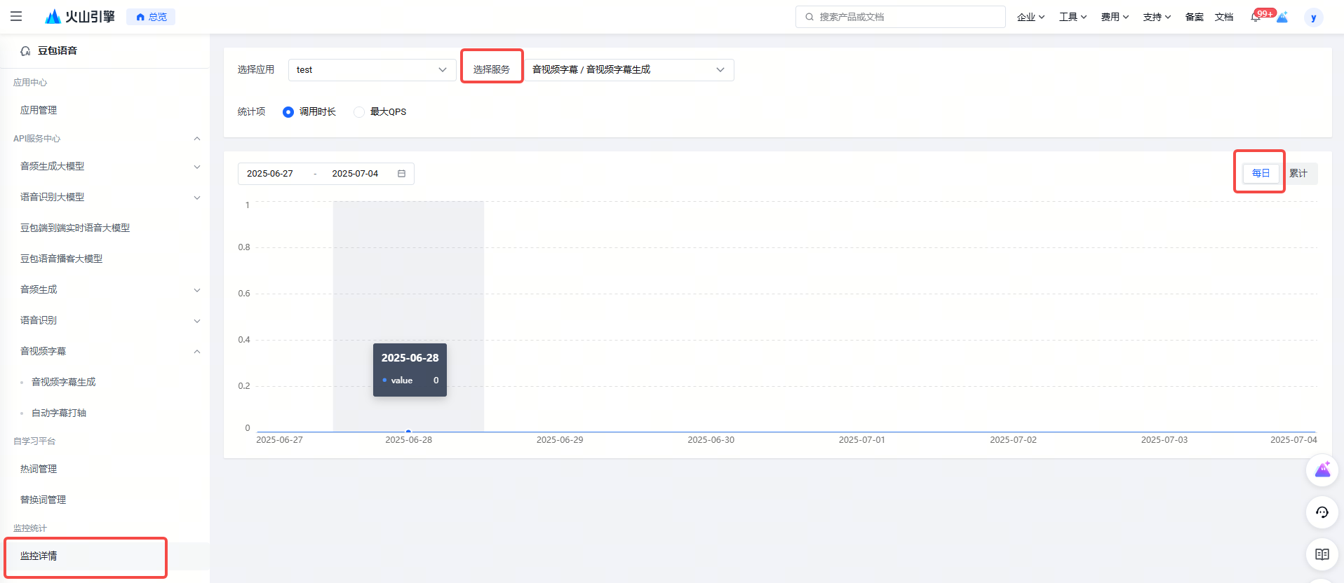Click the Volcano Engine logo
This screenshot has width=1344, height=583.
[79, 16]
